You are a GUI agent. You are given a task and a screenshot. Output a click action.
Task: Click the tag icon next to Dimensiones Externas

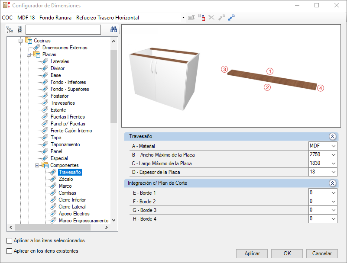tap(37, 48)
